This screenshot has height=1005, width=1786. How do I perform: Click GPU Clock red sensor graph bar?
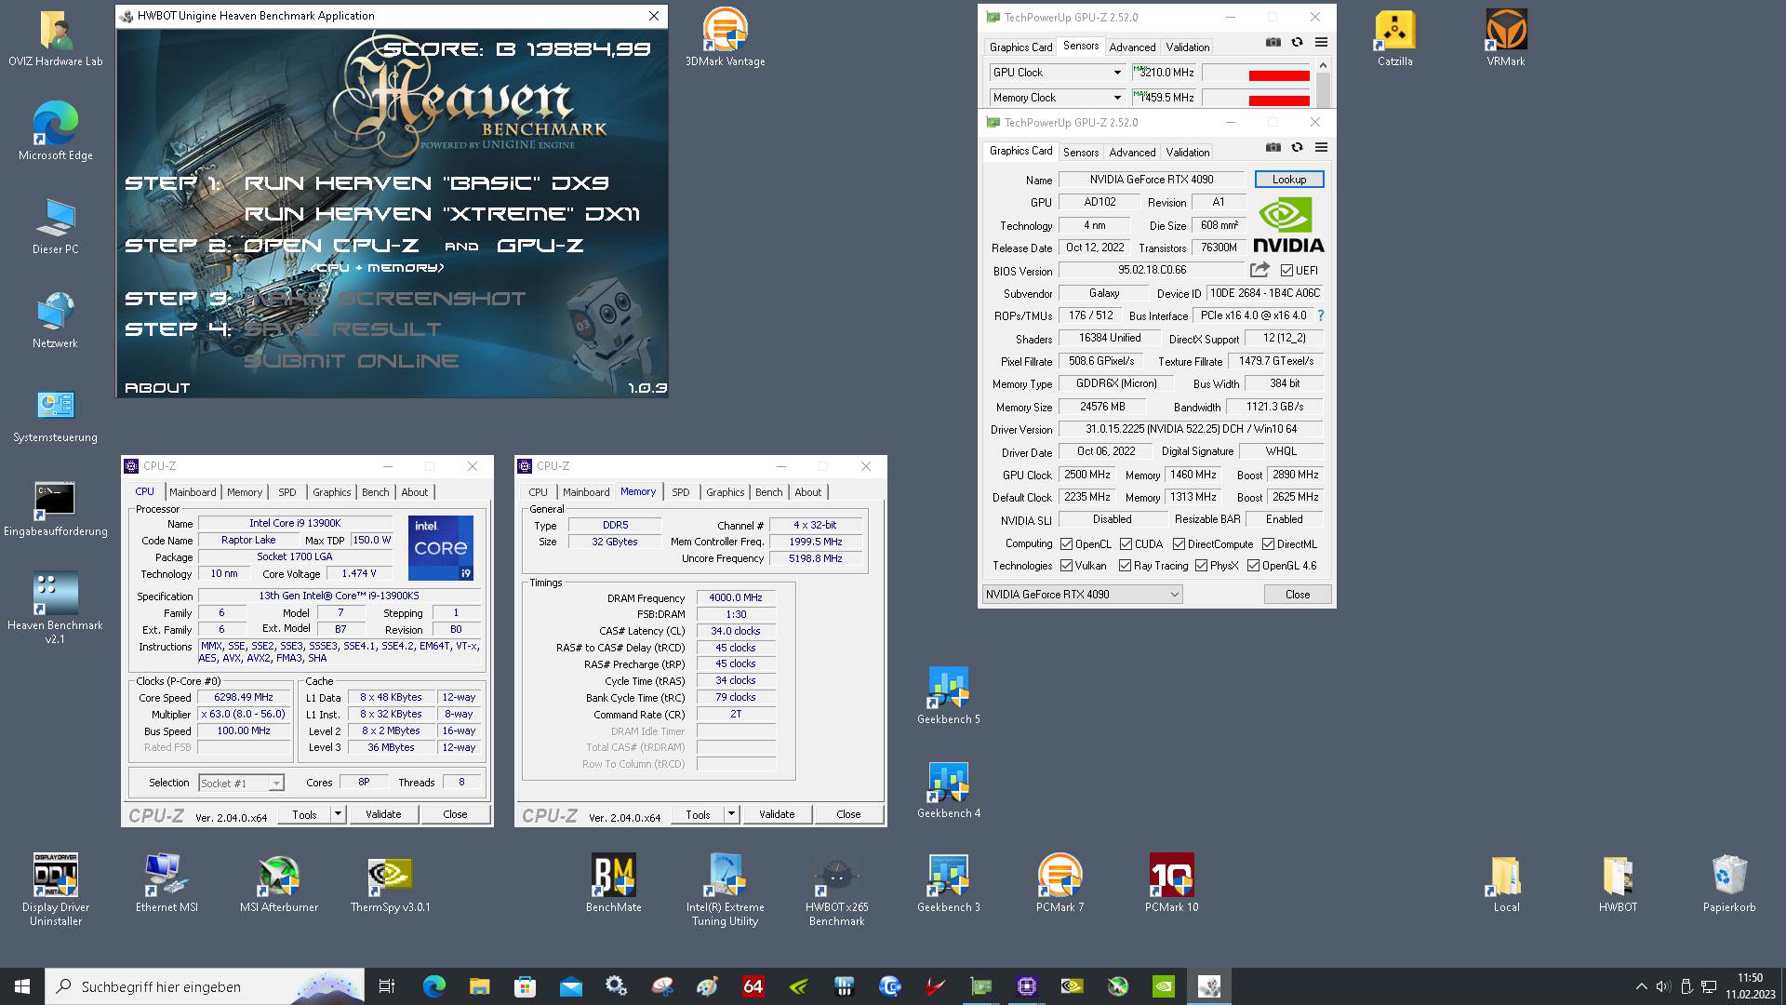(1279, 75)
